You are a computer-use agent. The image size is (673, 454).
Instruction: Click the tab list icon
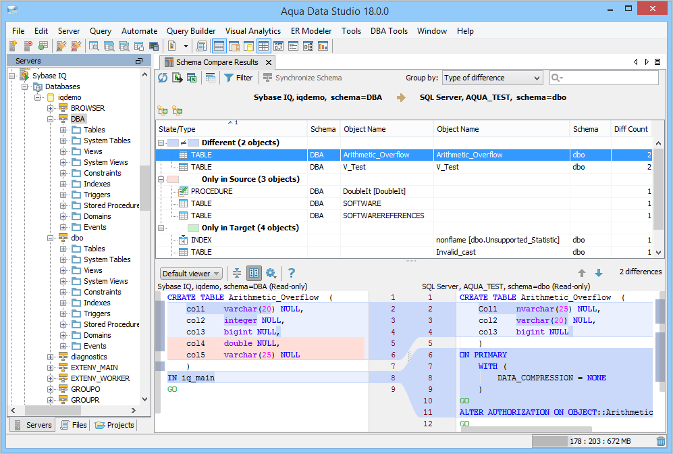pyautogui.click(x=657, y=62)
